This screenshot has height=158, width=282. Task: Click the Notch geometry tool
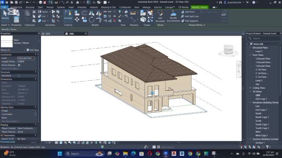(x=43, y=12)
